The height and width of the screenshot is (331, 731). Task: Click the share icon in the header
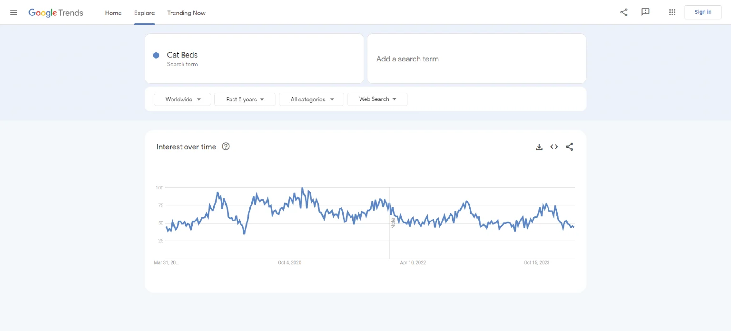click(624, 12)
